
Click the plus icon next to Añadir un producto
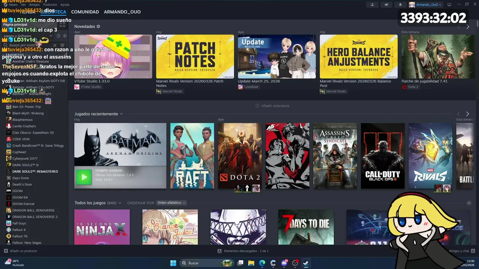point(6,251)
